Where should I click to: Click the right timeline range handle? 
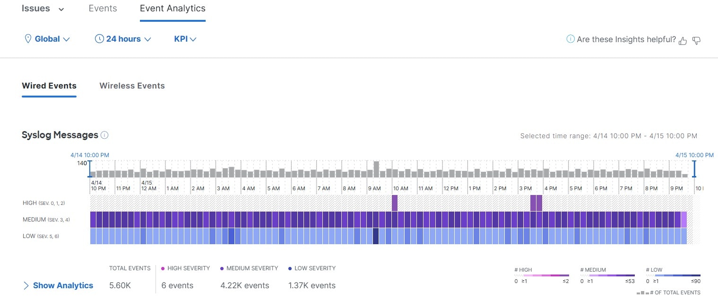coord(694,169)
